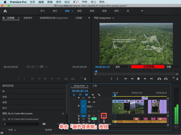Screen dimensions: 181x135
Task: Expand source panel overflow tabs chevron
Action: click(x=89, y=18)
